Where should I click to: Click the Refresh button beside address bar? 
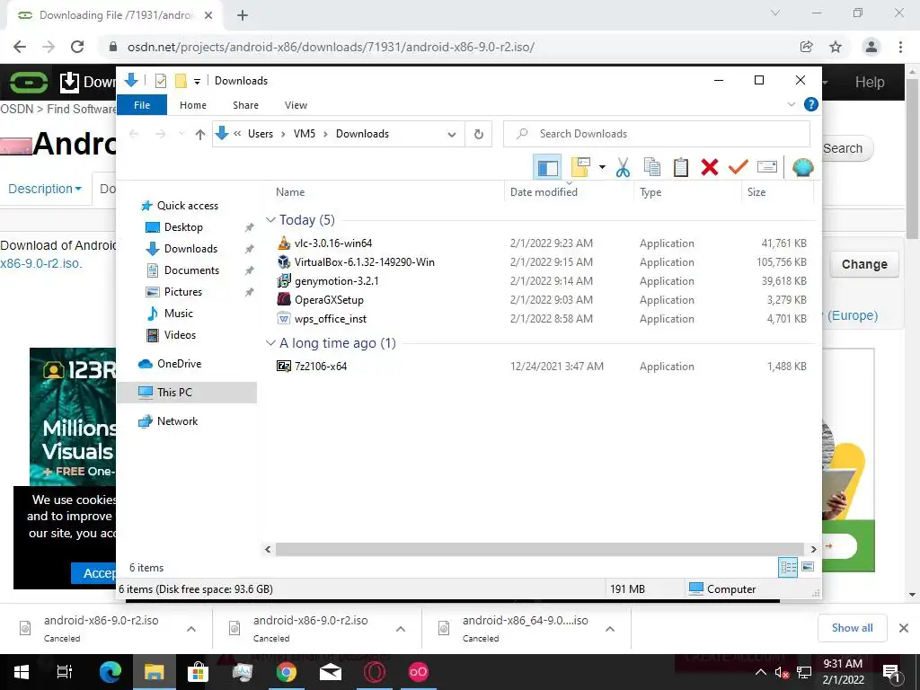[479, 135]
